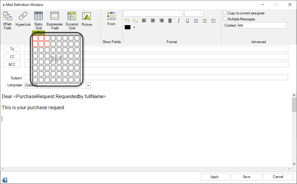Decrease paragraph indent
The image size is (297, 184).
pyautogui.click(x=213, y=21)
